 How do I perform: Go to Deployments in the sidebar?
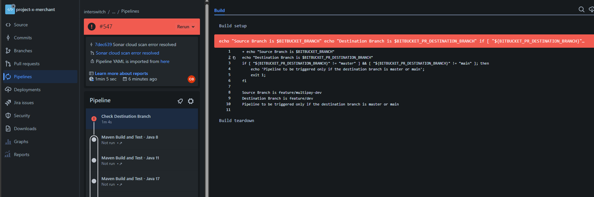point(27,90)
